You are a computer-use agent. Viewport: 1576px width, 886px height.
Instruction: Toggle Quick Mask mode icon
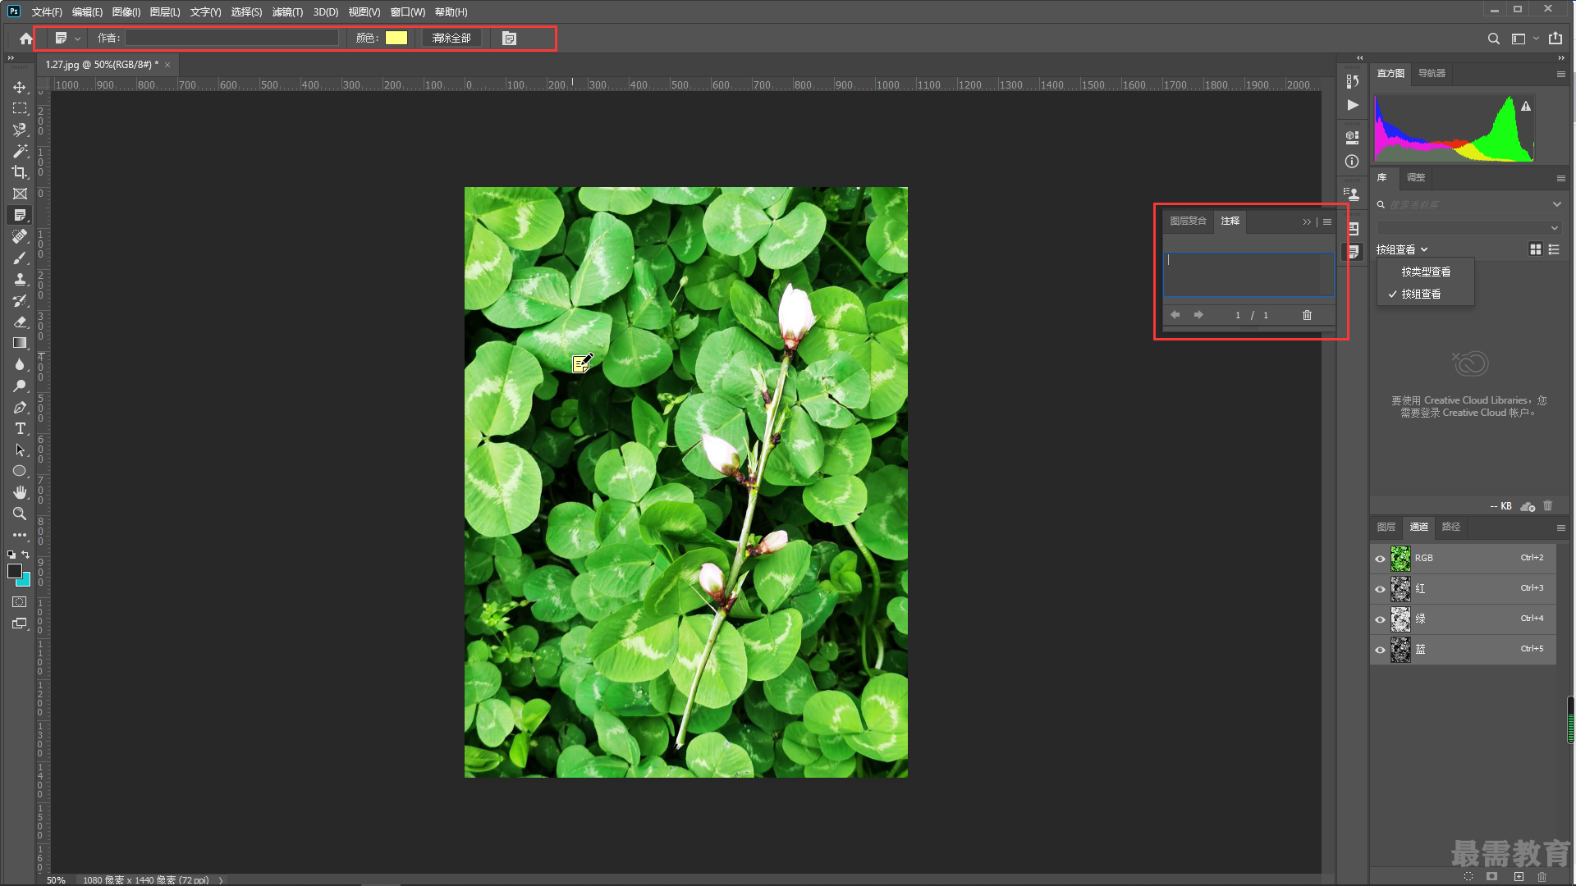(x=20, y=602)
